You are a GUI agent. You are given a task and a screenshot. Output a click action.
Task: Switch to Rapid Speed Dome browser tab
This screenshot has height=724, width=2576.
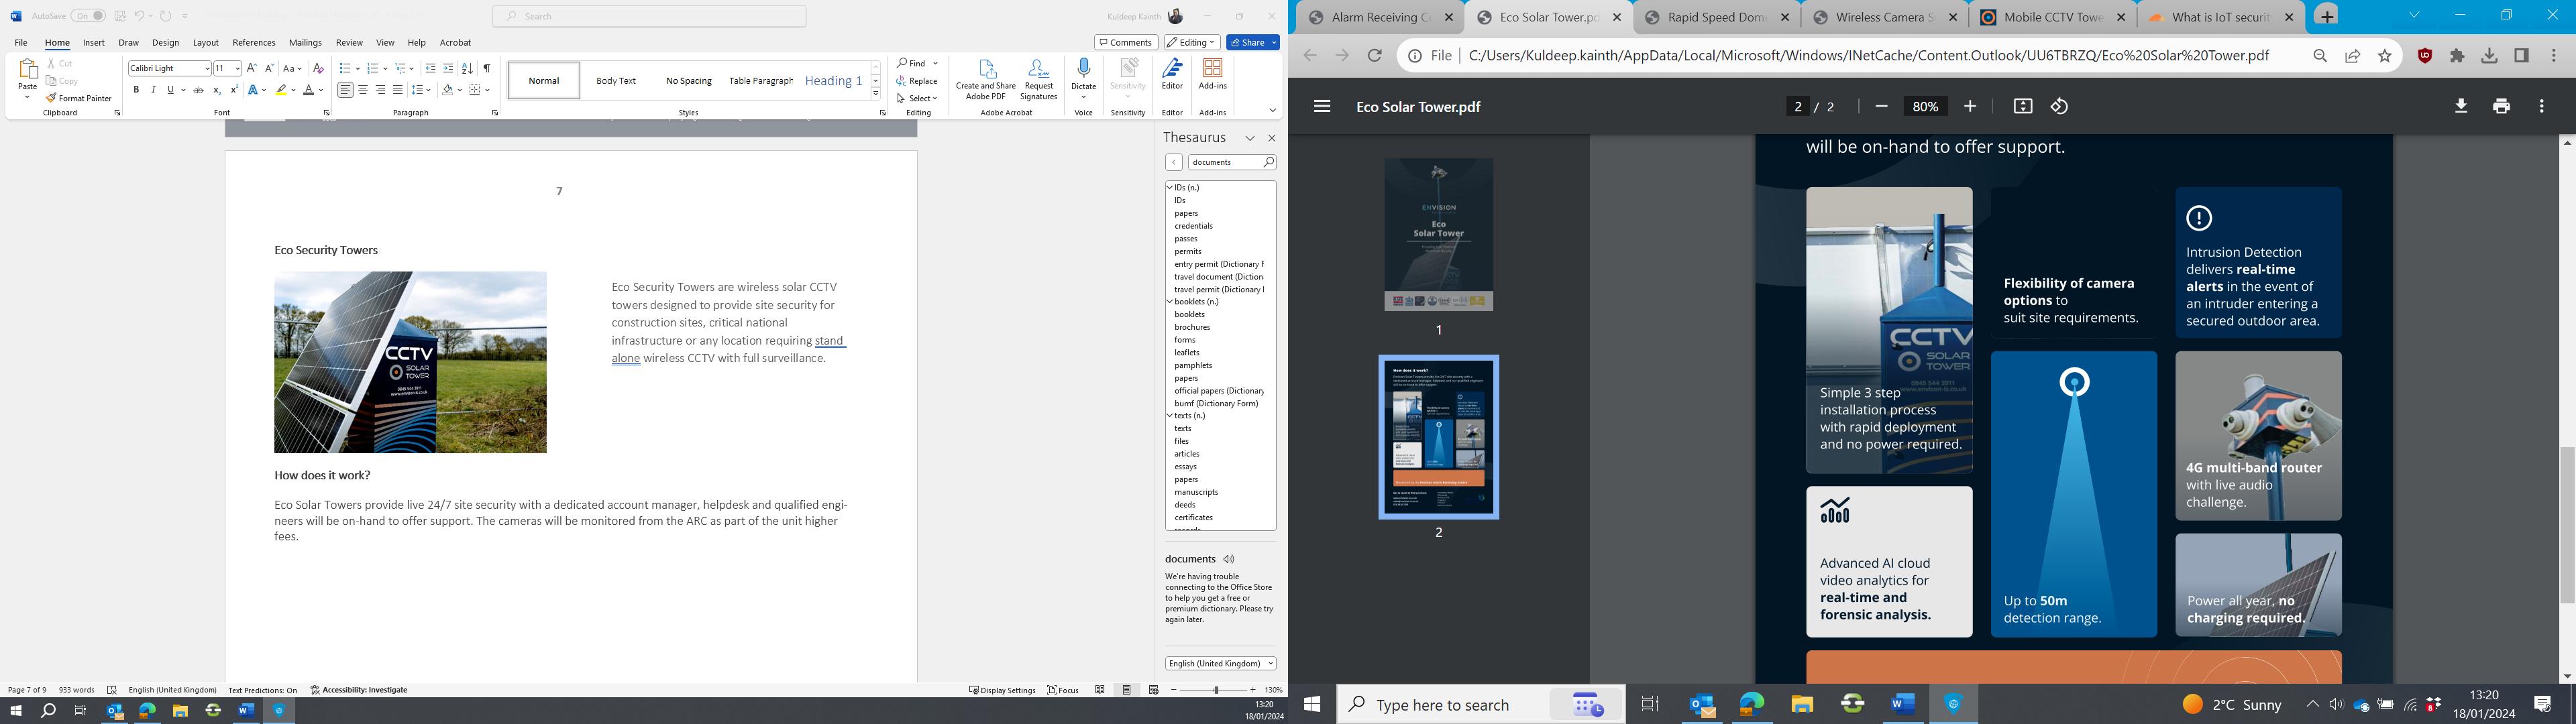pos(1714,17)
